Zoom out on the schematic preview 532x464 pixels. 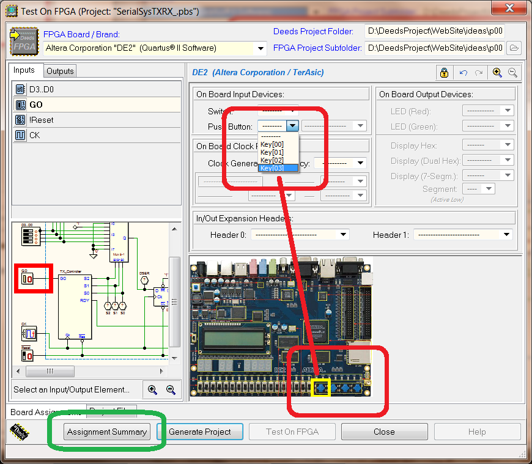[171, 389]
